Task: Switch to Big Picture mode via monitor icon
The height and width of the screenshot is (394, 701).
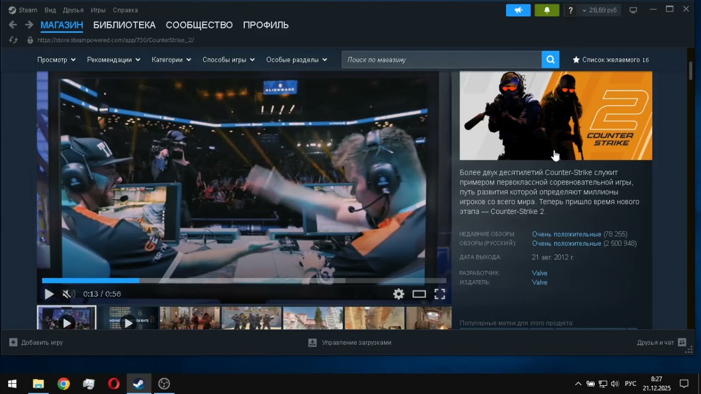Action: pos(633,10)
